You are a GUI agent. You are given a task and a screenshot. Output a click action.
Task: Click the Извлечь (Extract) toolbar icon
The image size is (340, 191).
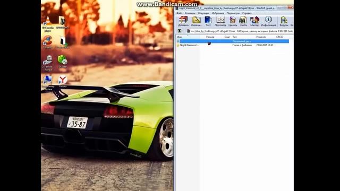[196, 21]
